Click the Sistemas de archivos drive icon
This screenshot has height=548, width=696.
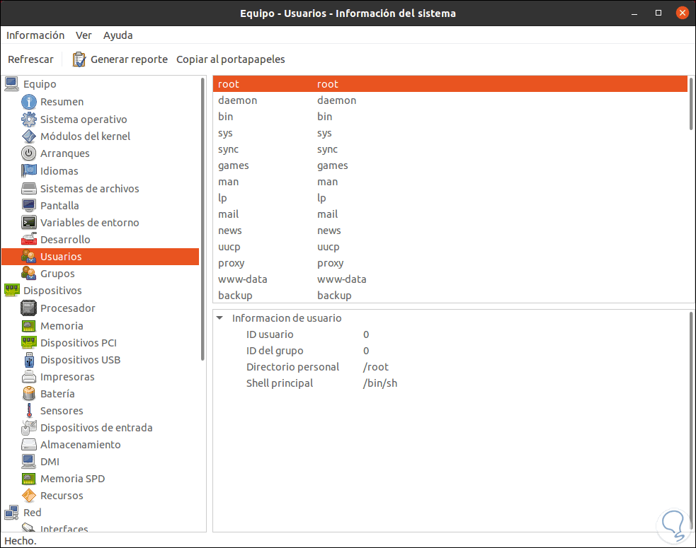[x=29, y=188]
